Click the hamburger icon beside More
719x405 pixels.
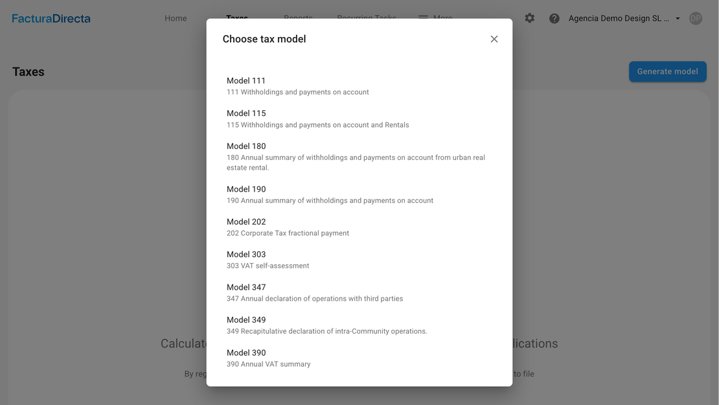pyautogui.click(x=423, y=17)
